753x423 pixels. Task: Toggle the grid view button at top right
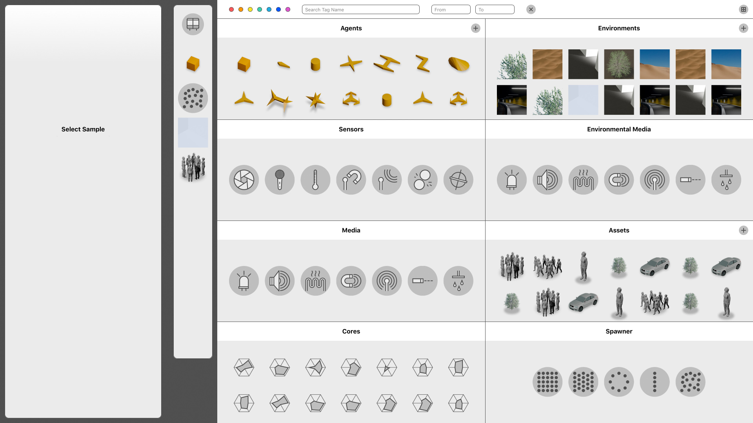(x=743, y=9)
